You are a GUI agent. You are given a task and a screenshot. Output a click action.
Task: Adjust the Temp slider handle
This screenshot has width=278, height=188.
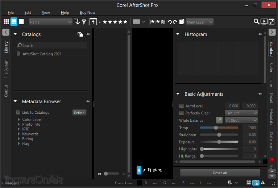(x=216, y=128)
